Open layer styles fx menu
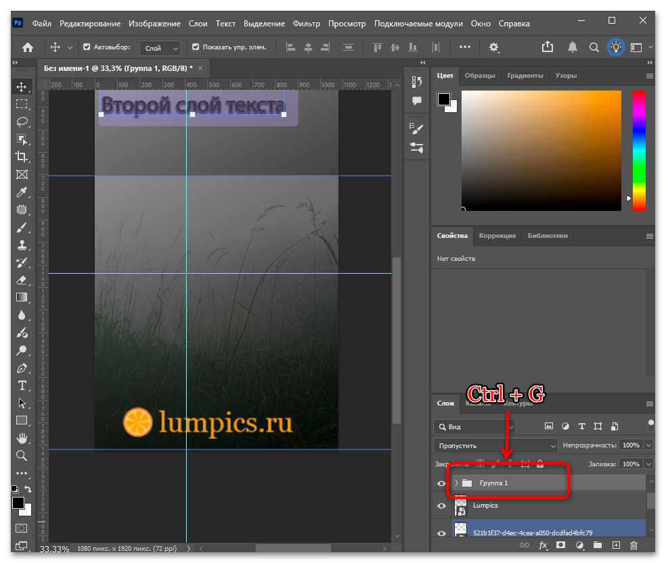Screen dimensions: 666x563 [x=543, y=545]
